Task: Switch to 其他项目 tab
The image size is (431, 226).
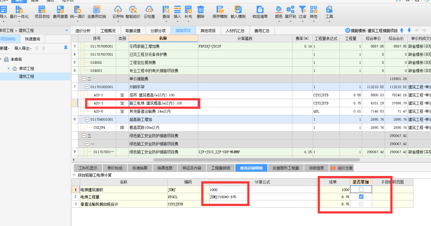Action: click(208, 31)
